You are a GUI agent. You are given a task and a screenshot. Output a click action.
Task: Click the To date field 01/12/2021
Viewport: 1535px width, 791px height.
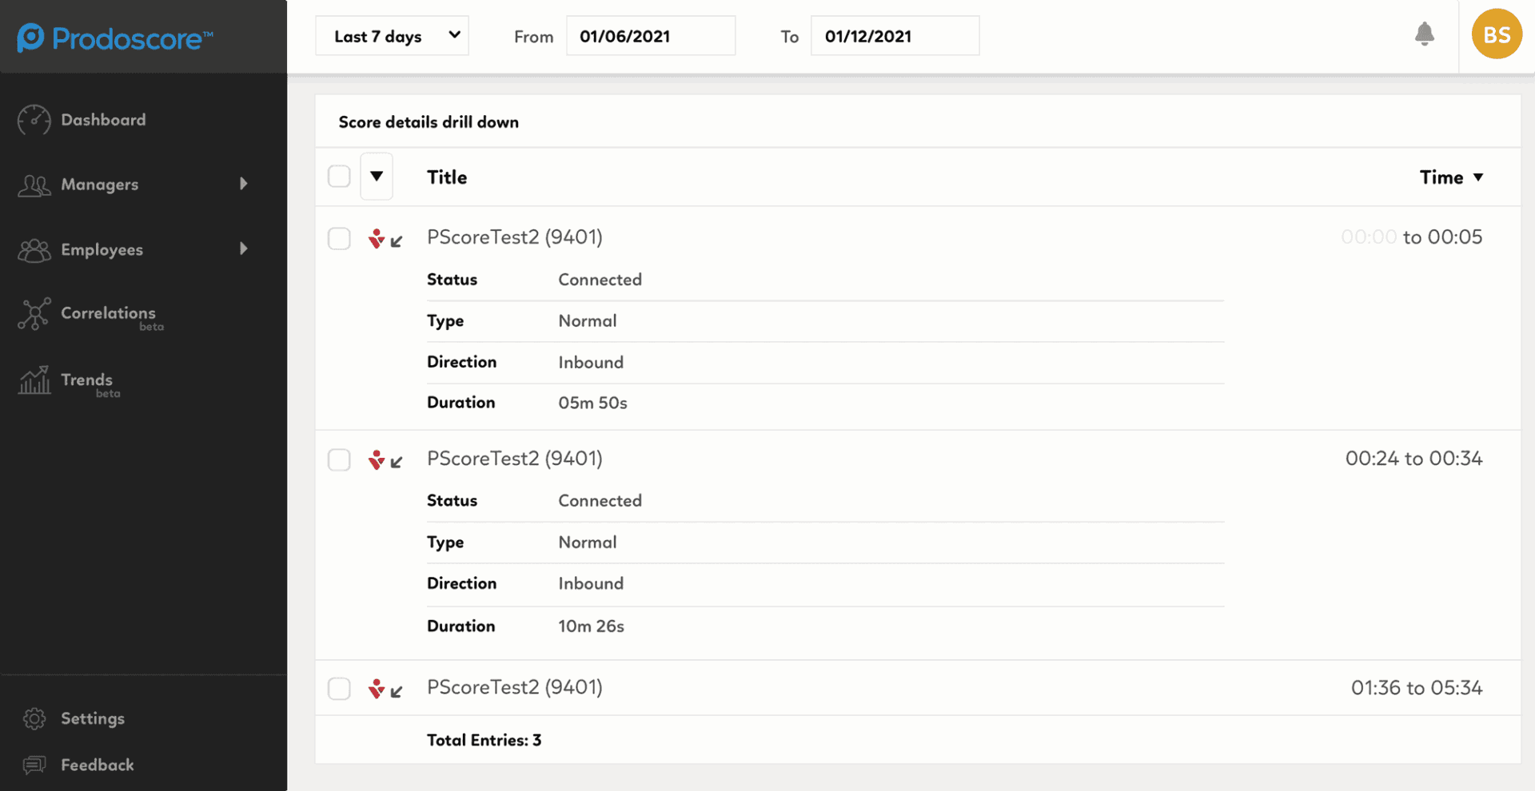(895, 36)
